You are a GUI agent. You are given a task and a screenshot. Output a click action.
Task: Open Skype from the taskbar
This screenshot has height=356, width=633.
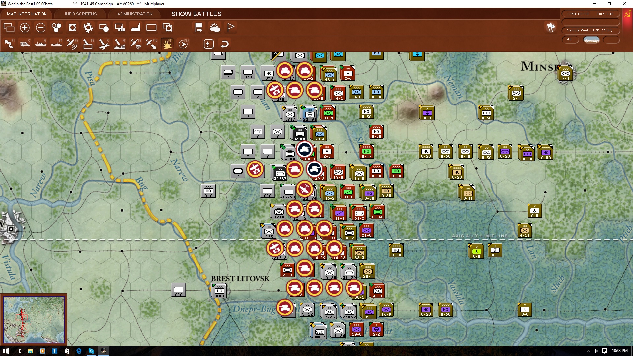91,351
